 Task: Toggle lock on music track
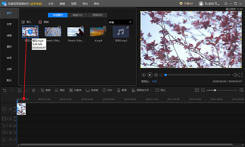[x=11, y=132]
